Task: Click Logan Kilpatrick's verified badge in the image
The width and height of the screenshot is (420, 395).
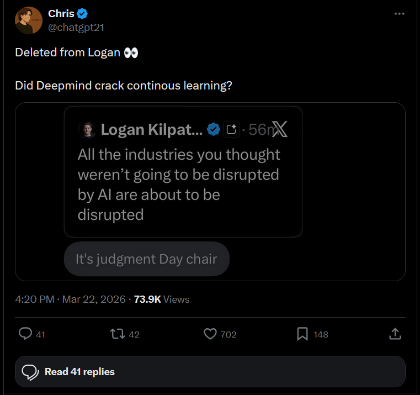Action: 214,129
